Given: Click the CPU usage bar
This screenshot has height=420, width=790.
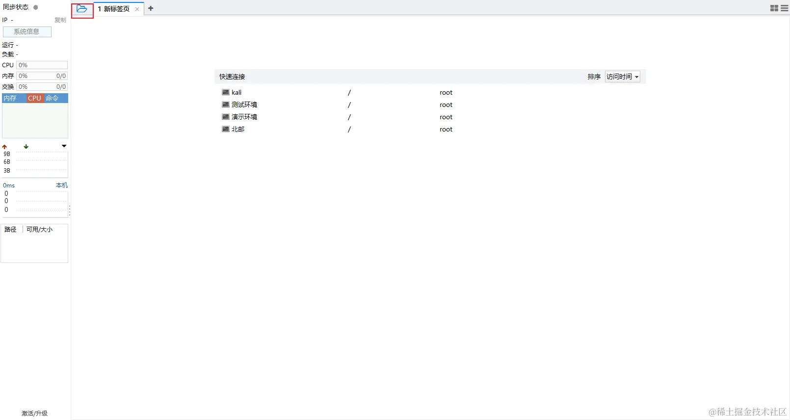Looking at the screenshot, I should [42, 65].
